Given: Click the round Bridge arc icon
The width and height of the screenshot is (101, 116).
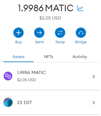Looking at the screenshot, I should (81, 33).
